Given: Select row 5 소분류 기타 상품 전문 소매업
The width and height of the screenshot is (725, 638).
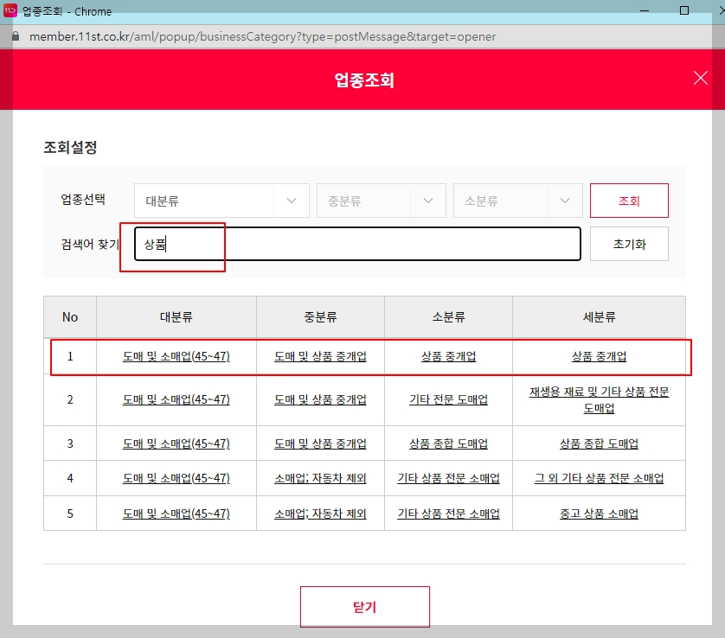Looking at the screenshot, I should point(448,514).
